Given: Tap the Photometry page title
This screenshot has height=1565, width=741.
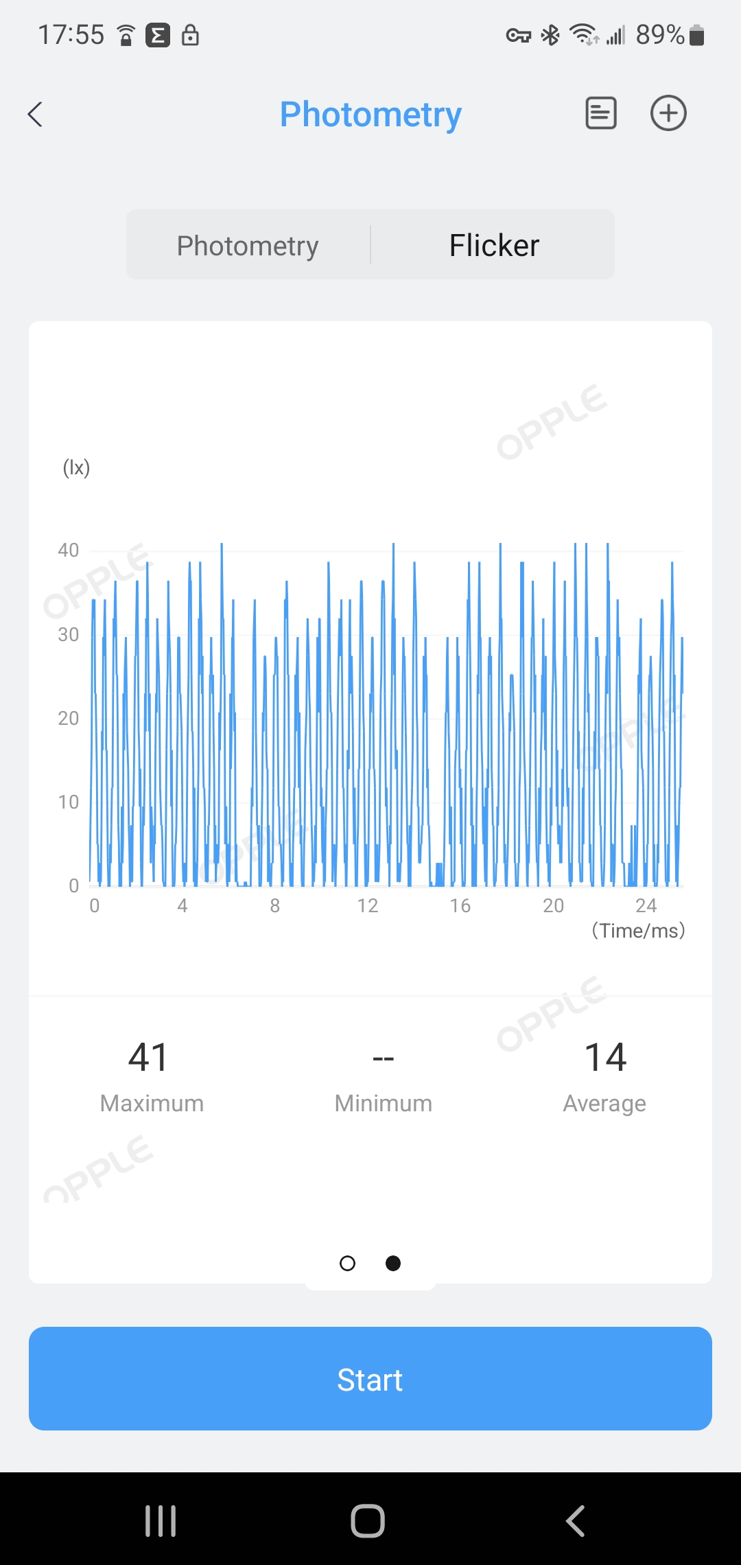Looking at the screenshot, I should pos(370,114).
